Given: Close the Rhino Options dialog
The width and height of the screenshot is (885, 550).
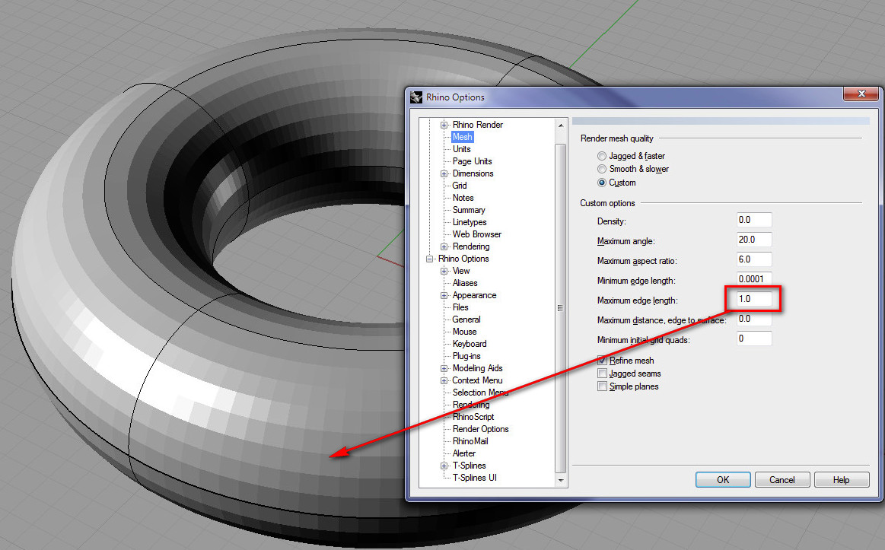Looking at the screenshot, I should (x=861, y=94).
